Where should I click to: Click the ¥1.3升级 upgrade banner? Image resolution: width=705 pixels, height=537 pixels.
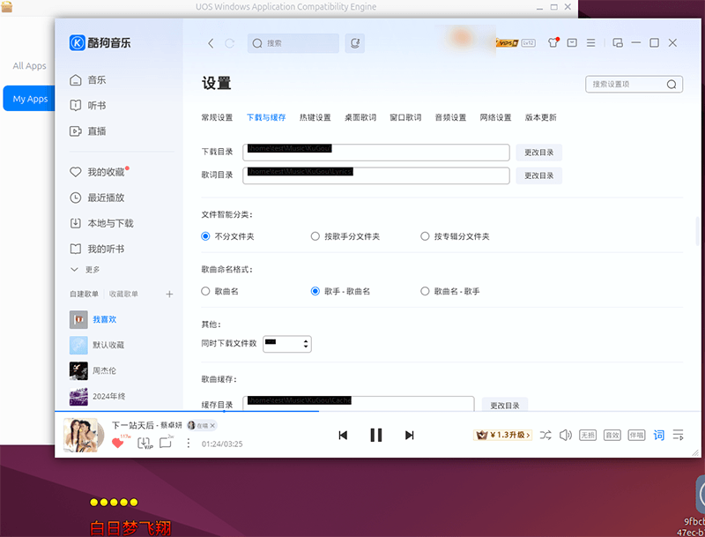point(502,435)
